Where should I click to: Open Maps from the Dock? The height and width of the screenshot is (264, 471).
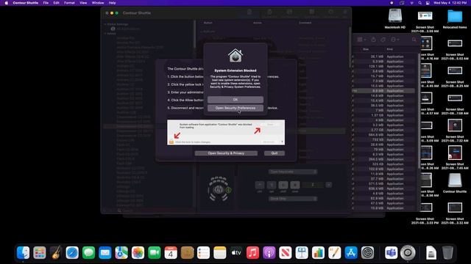pos(121,253)
